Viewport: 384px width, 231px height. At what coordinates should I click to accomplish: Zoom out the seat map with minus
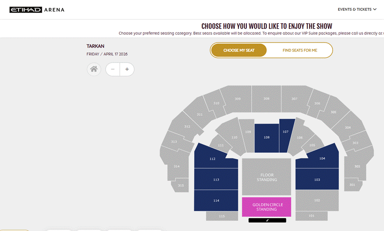point(113,70)
